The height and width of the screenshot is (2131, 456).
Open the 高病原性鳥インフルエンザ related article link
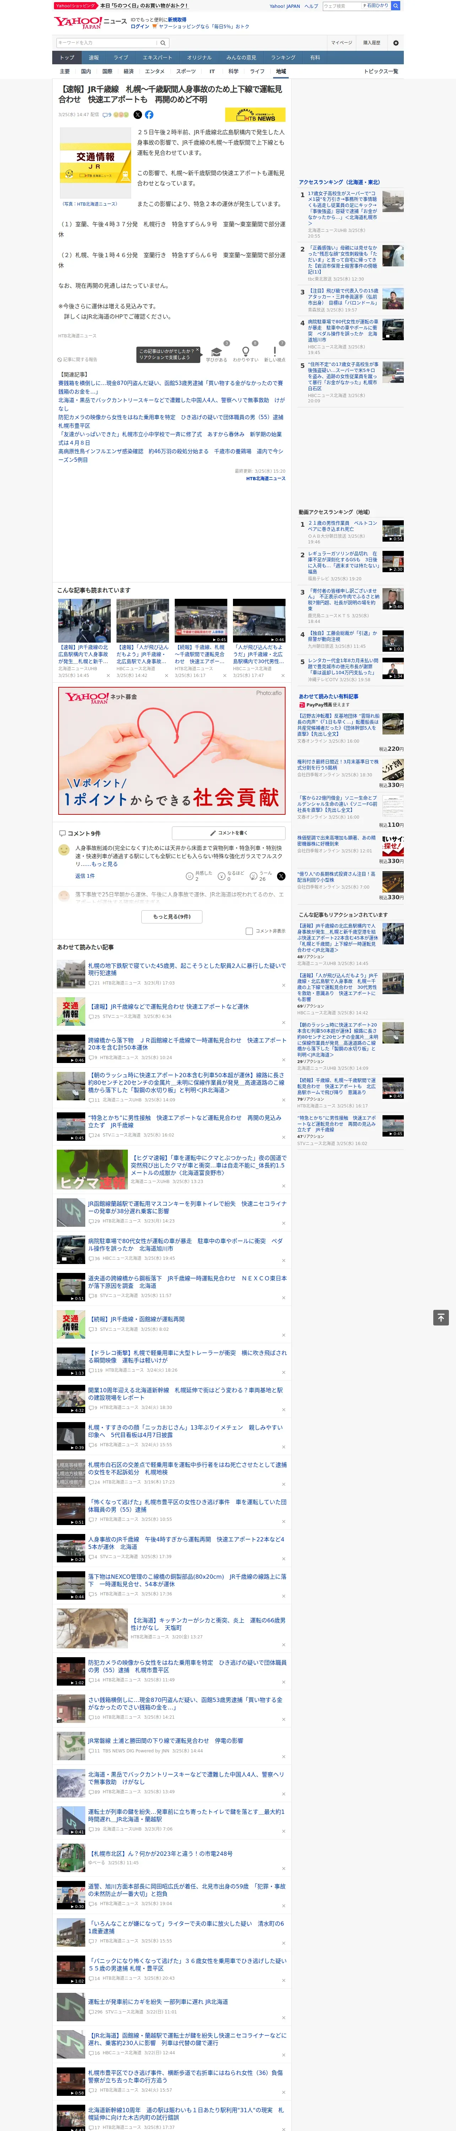click(170, 455)
